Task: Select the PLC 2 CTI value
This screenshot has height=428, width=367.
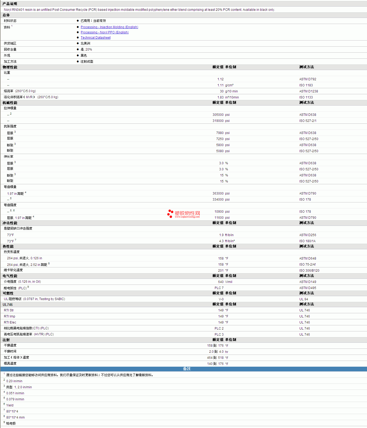Action: (219, 329)
